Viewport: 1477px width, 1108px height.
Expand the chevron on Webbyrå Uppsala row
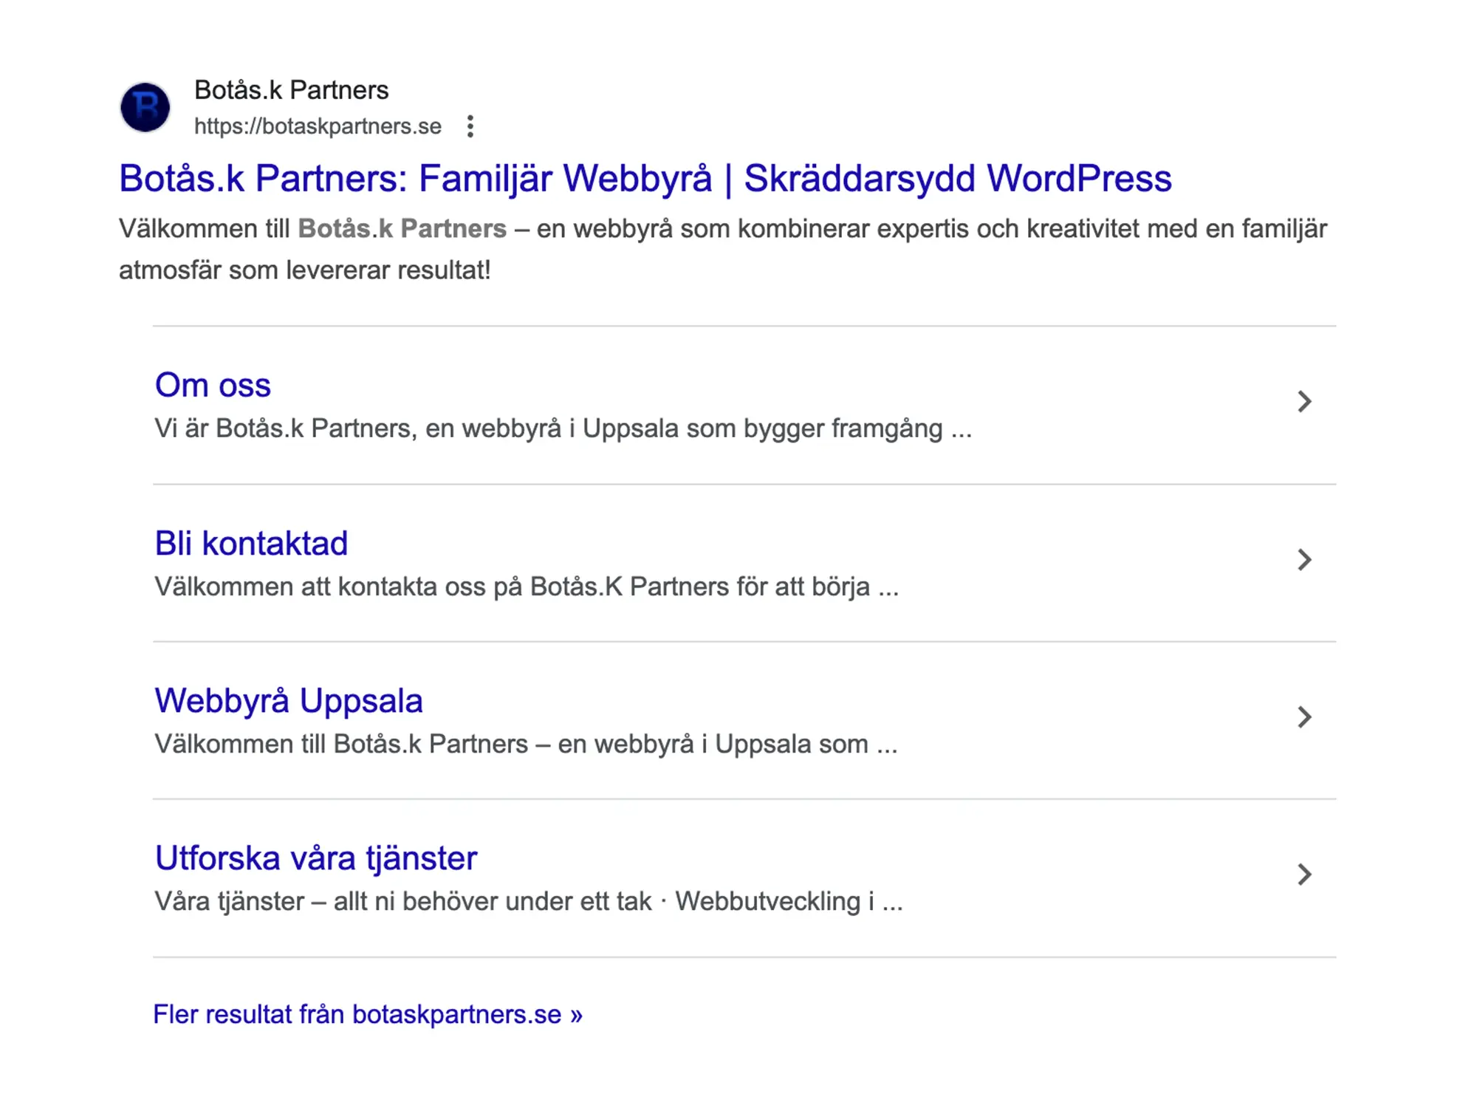tap(1304, 717)
